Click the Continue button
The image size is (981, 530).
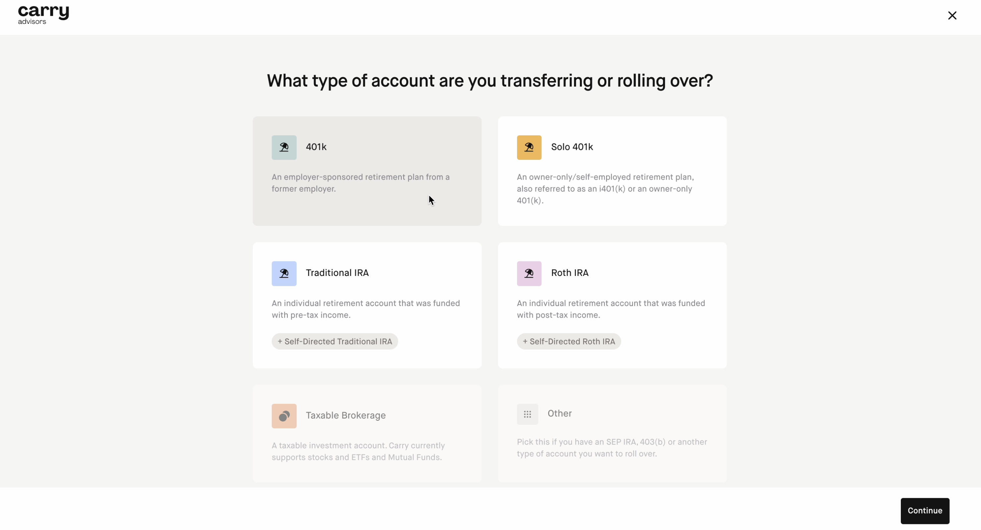(925, 510)
